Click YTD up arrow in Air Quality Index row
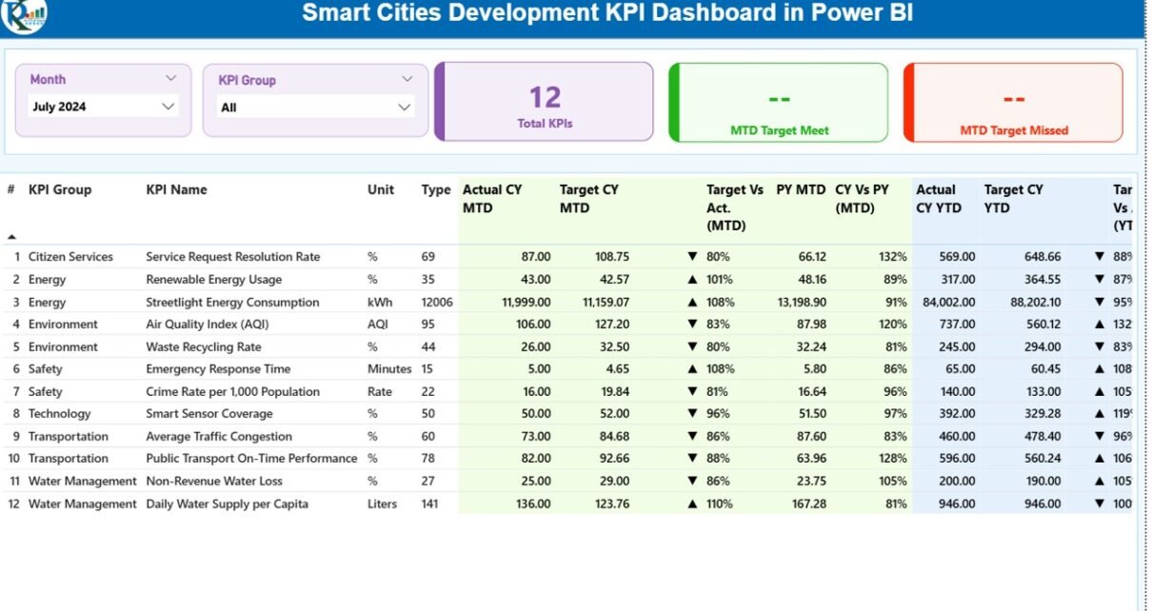This screenshot has width=1152, height=611. pos(1100,325)
